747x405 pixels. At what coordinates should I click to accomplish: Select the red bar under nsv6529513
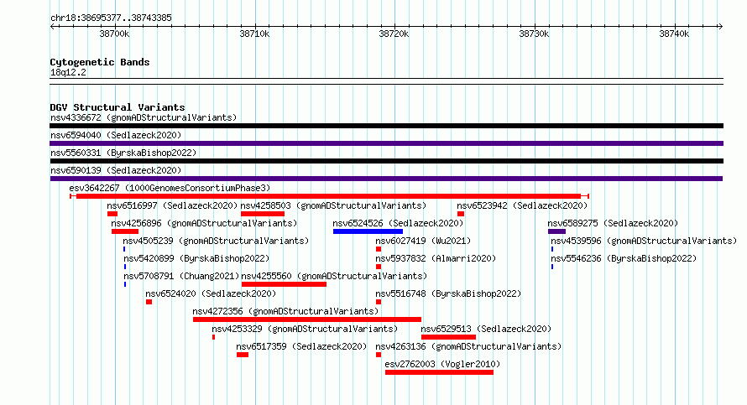(x=448, y=337)
